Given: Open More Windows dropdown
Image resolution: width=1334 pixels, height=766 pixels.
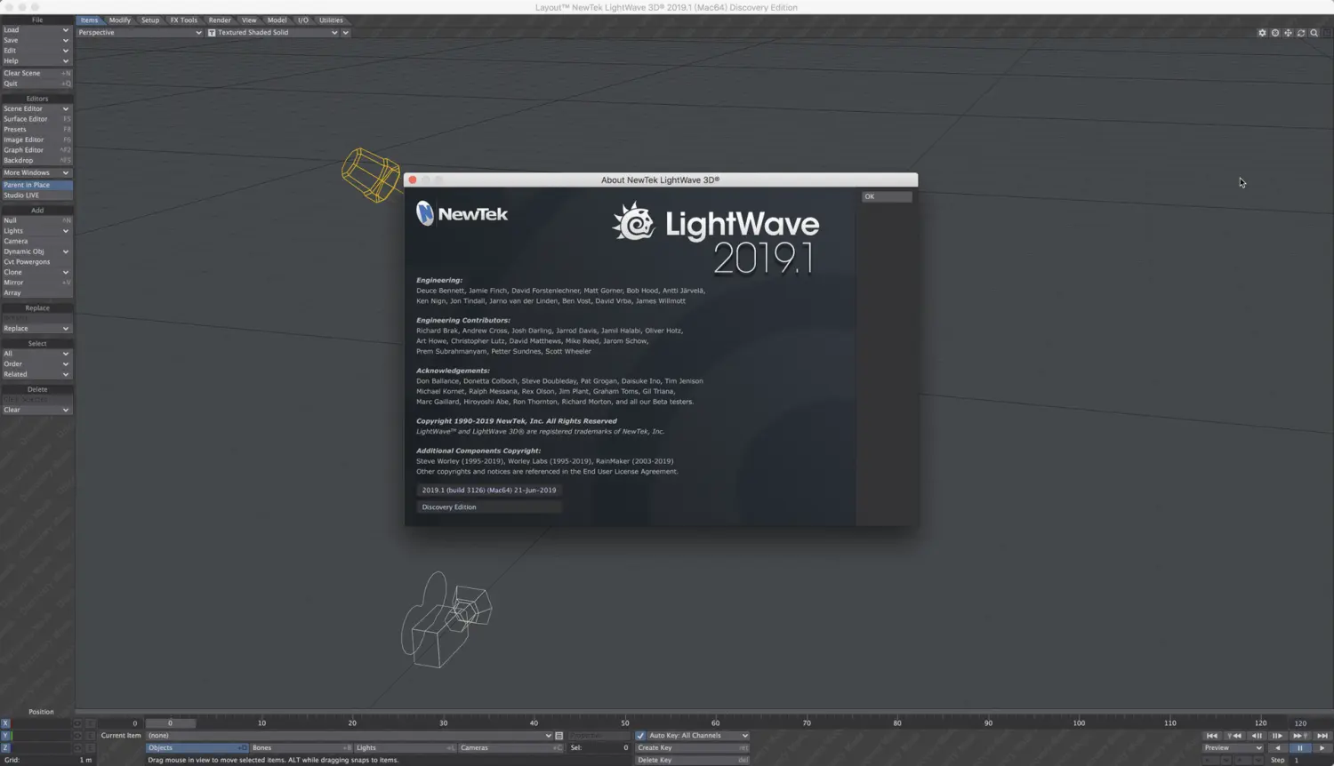Looking at the screenshot, I should pos(36,173).
